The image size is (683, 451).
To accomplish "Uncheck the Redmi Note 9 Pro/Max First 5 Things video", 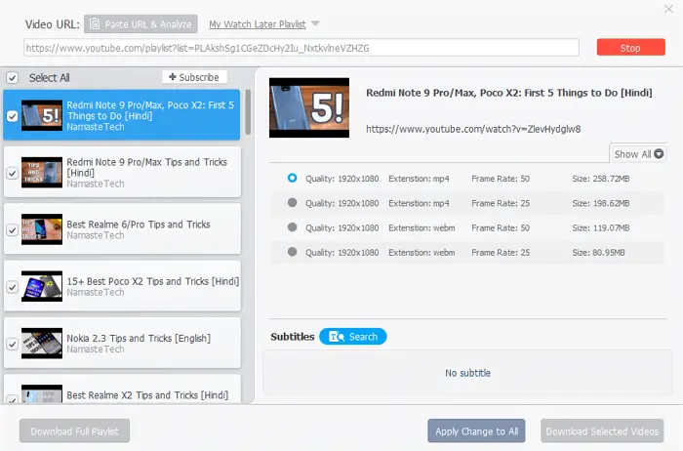I will (x=12, y=116).
